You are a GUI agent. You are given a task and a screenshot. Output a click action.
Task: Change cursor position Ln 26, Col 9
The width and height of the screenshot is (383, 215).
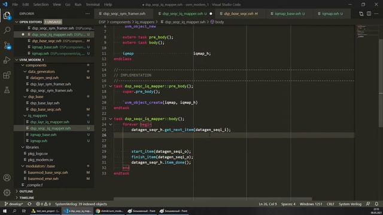[x=268, y=204]
